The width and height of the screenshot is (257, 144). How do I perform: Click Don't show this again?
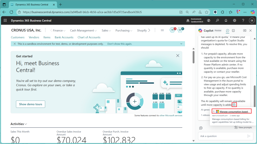(x=120, y=44)
